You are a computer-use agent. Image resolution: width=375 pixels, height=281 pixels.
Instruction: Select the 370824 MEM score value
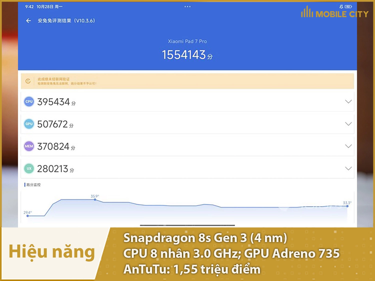(53, 146)
